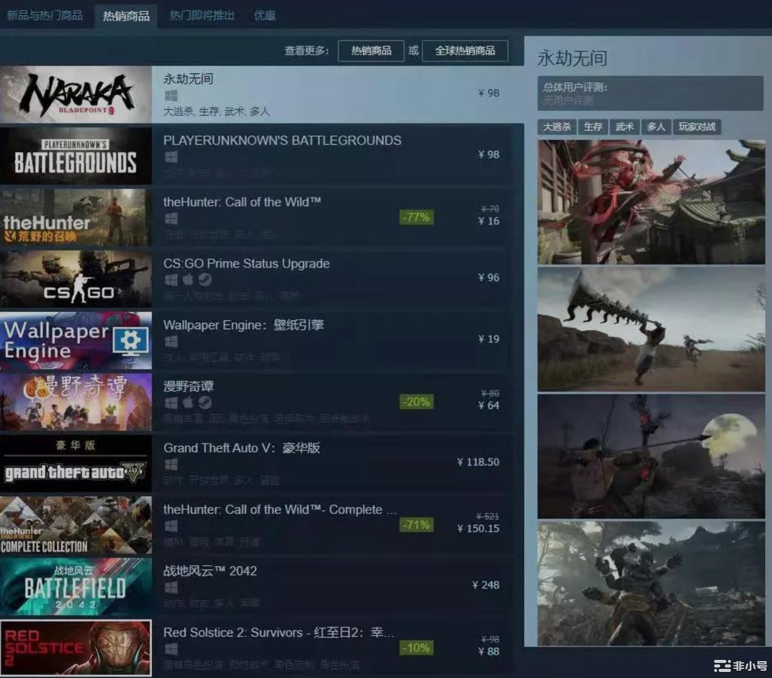This screenshot has height=678, width=772.
Task: Click the 玩家对战 tag
Action: coord(697,127)
